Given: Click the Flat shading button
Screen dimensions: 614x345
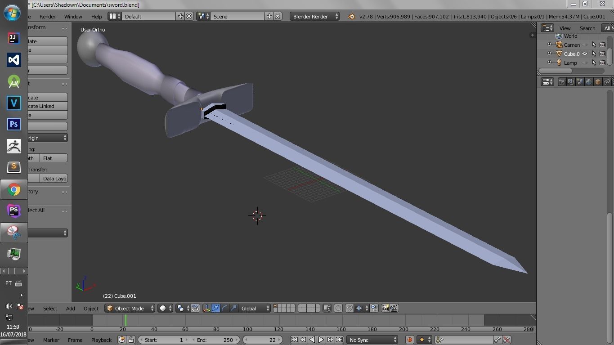Looking at the screenshot, I should (54, 158).
